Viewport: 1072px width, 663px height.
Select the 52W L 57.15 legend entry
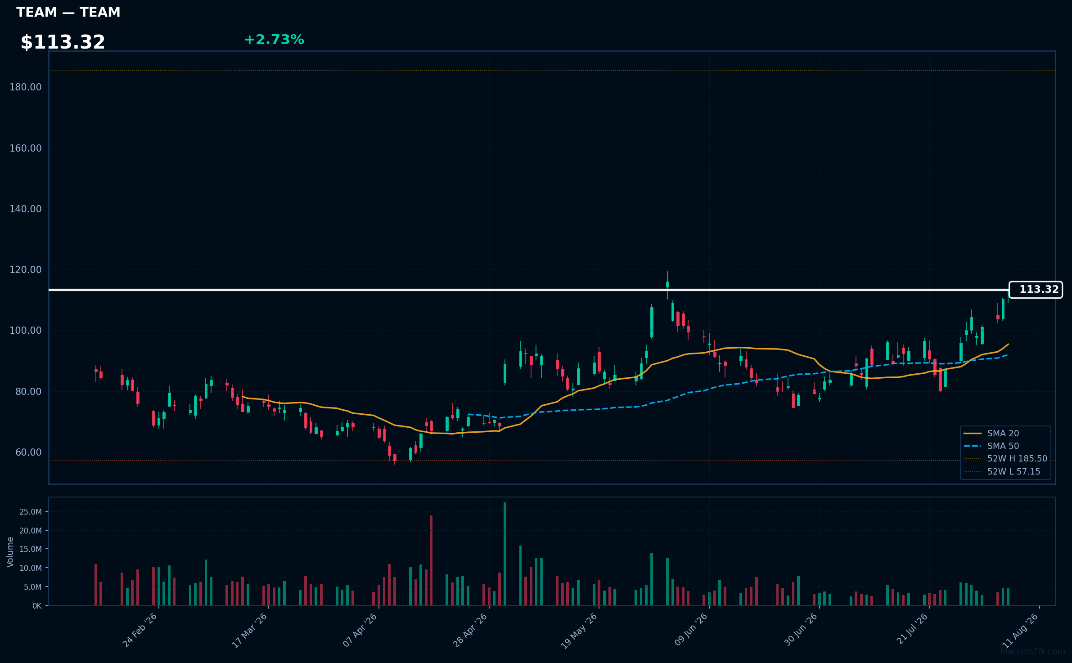coord(1002,472)
